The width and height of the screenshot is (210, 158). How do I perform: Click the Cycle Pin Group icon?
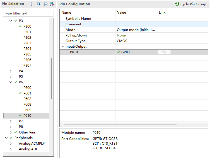[x=177, y=4]
